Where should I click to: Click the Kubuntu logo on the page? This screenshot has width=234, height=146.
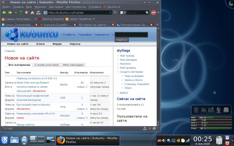[32, 34]
